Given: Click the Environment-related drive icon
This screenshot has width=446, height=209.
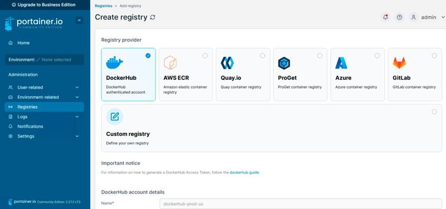Looking at the screenshot, I should click(11, 97).
